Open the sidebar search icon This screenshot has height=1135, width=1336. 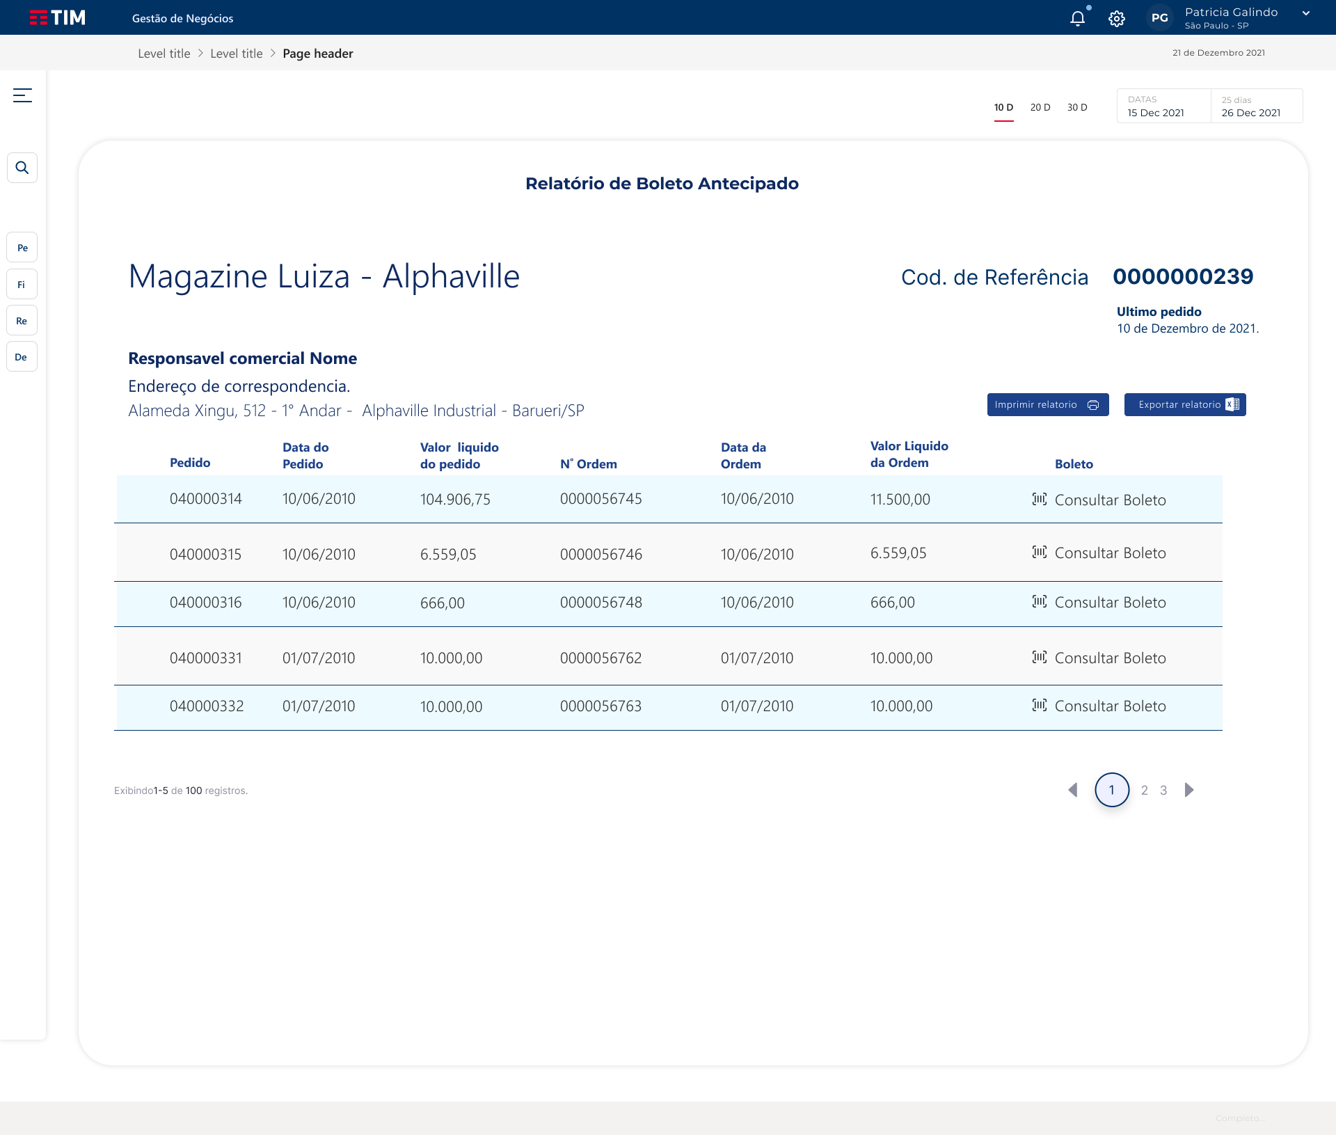pyautogui.click(x=22, y=168)
